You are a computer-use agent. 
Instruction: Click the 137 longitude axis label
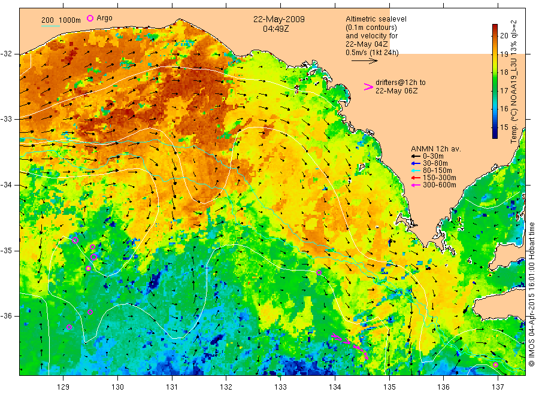click(x=498, y=387)
